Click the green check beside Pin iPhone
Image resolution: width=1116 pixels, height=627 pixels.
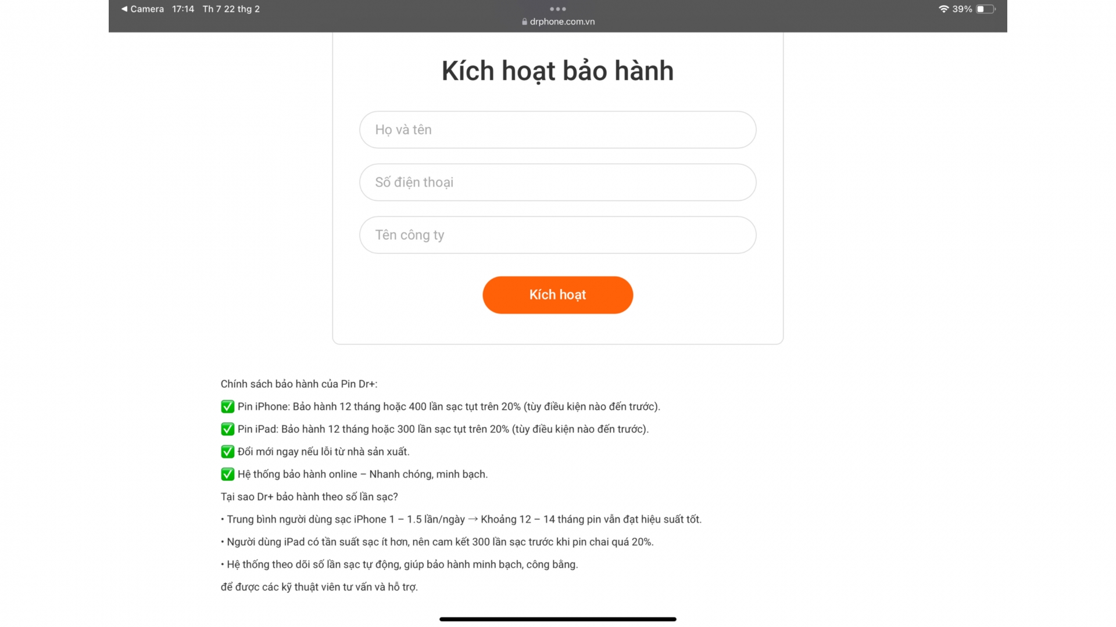[x=227, y=406]
